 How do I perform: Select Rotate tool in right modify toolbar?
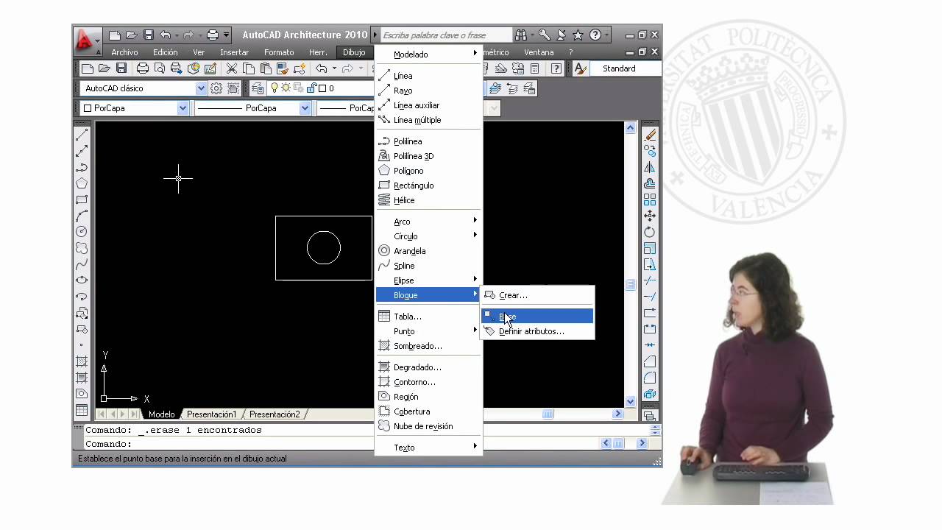(650, 232)
